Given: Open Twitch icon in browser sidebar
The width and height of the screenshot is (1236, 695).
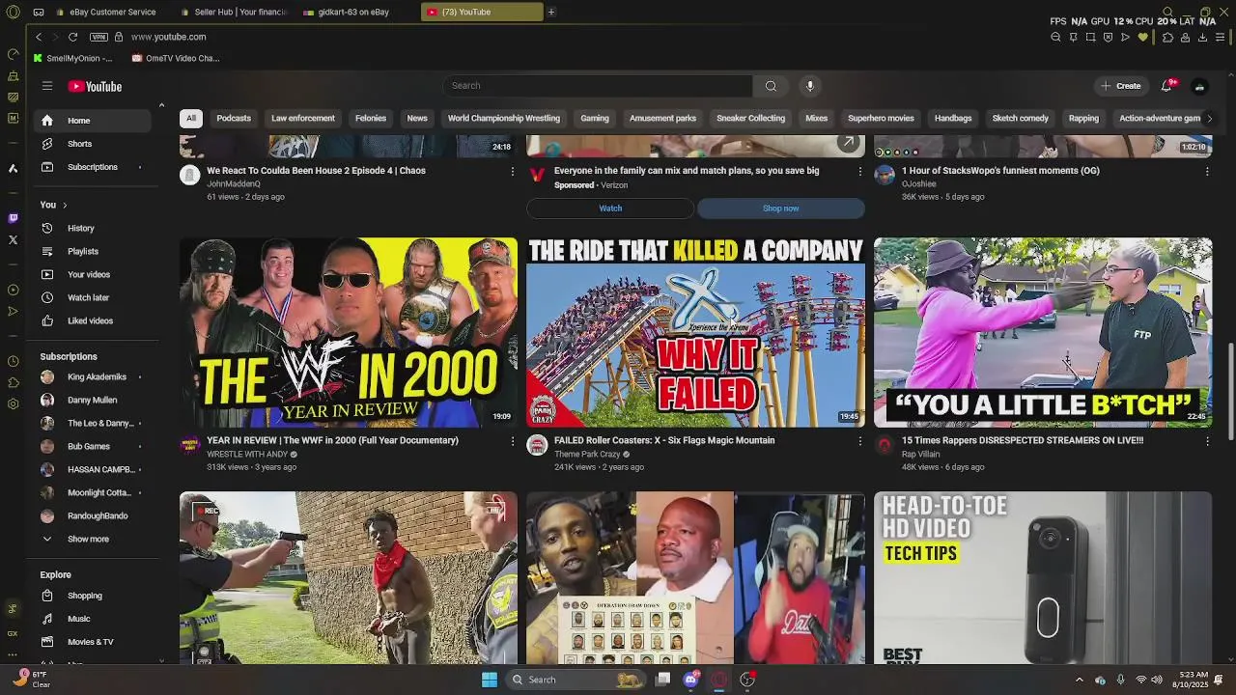Looking at the screenshot, I should pyautogui.click(x=13, y=218).
